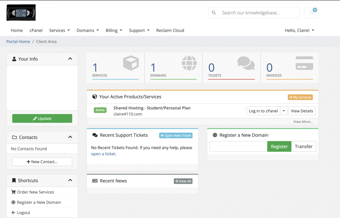
Task: Click the Invoices credit card icon
Action: [304, 63]
